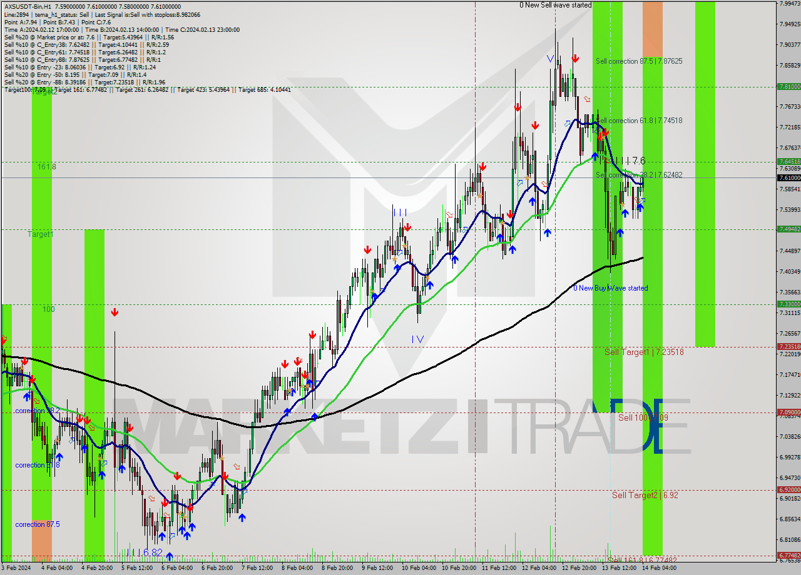Click the 'Sell %10 @ C_Entry88' line
This screenshot has width=801, height=575.
[x=83, y=60]
